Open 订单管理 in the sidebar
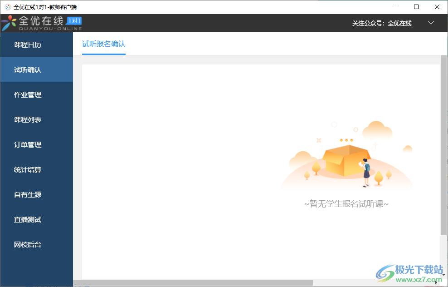This screenshot has width=448, height=287. click(28, 144)
